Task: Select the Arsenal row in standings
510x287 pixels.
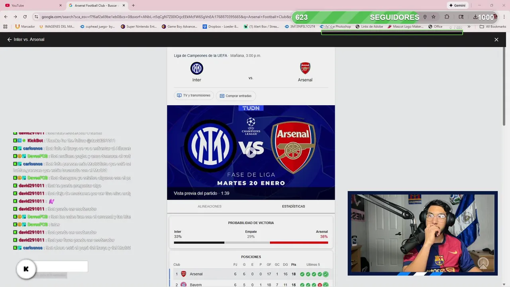Action: (x=251, y=274)
